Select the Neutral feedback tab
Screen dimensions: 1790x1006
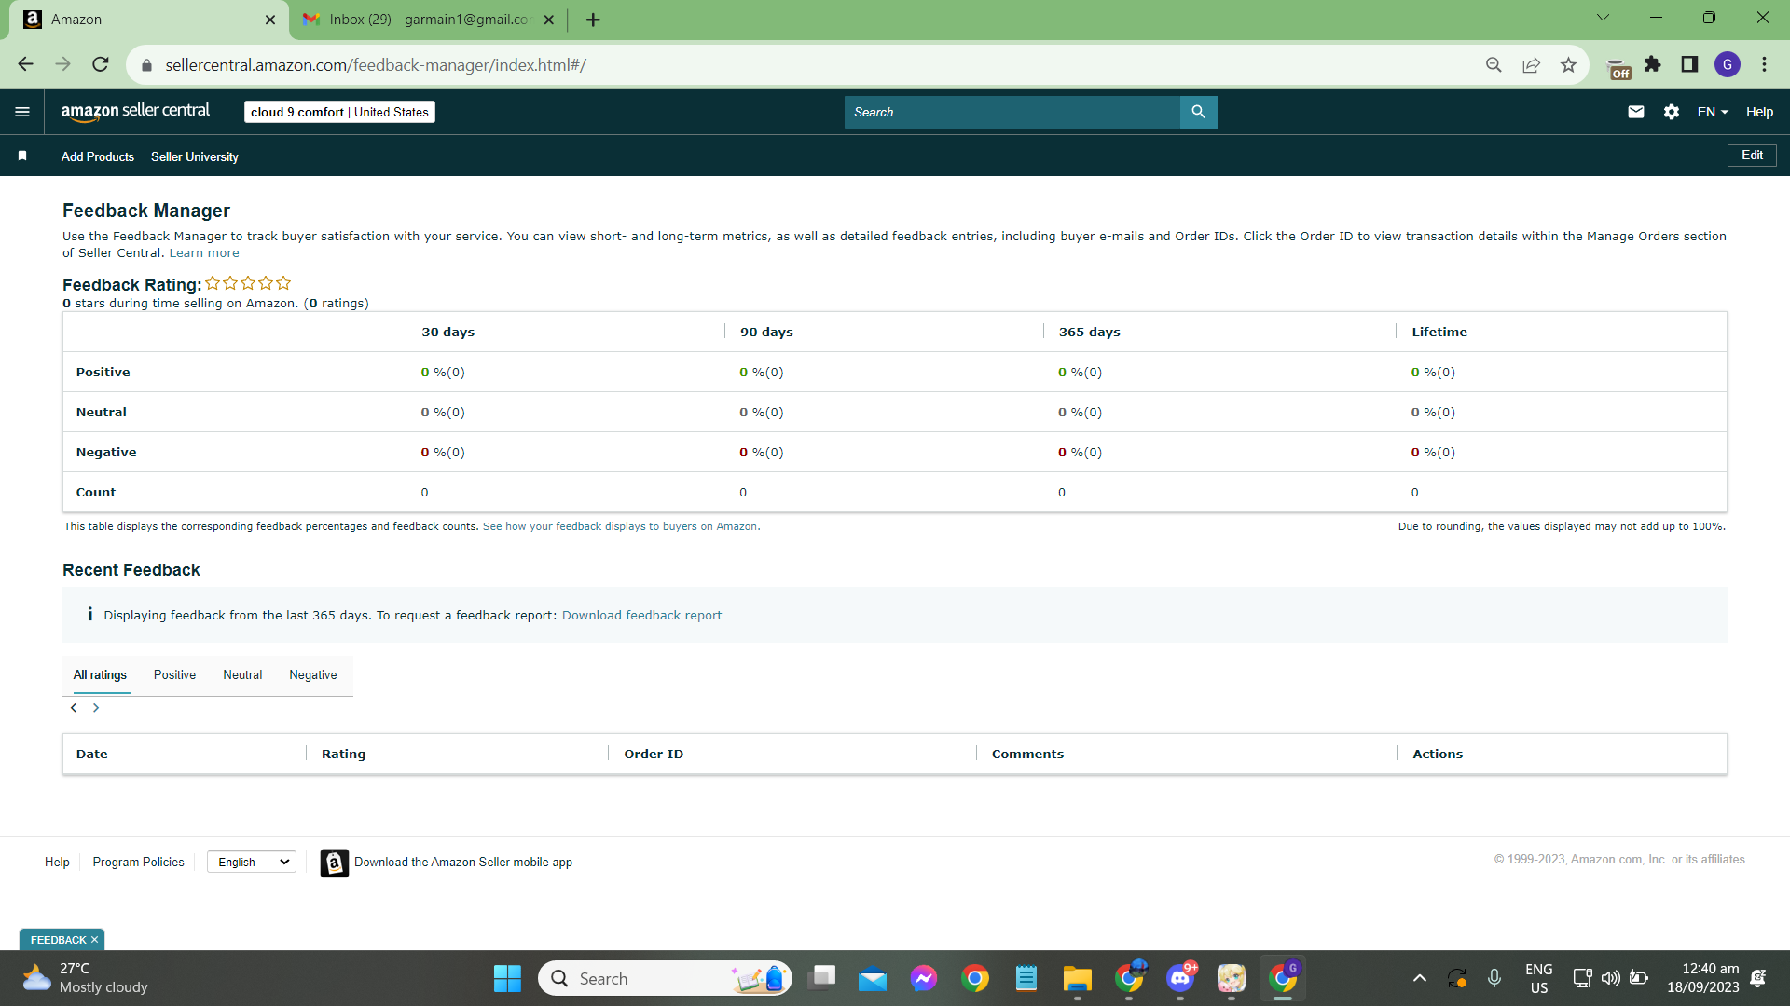click(x=242, y=675)
